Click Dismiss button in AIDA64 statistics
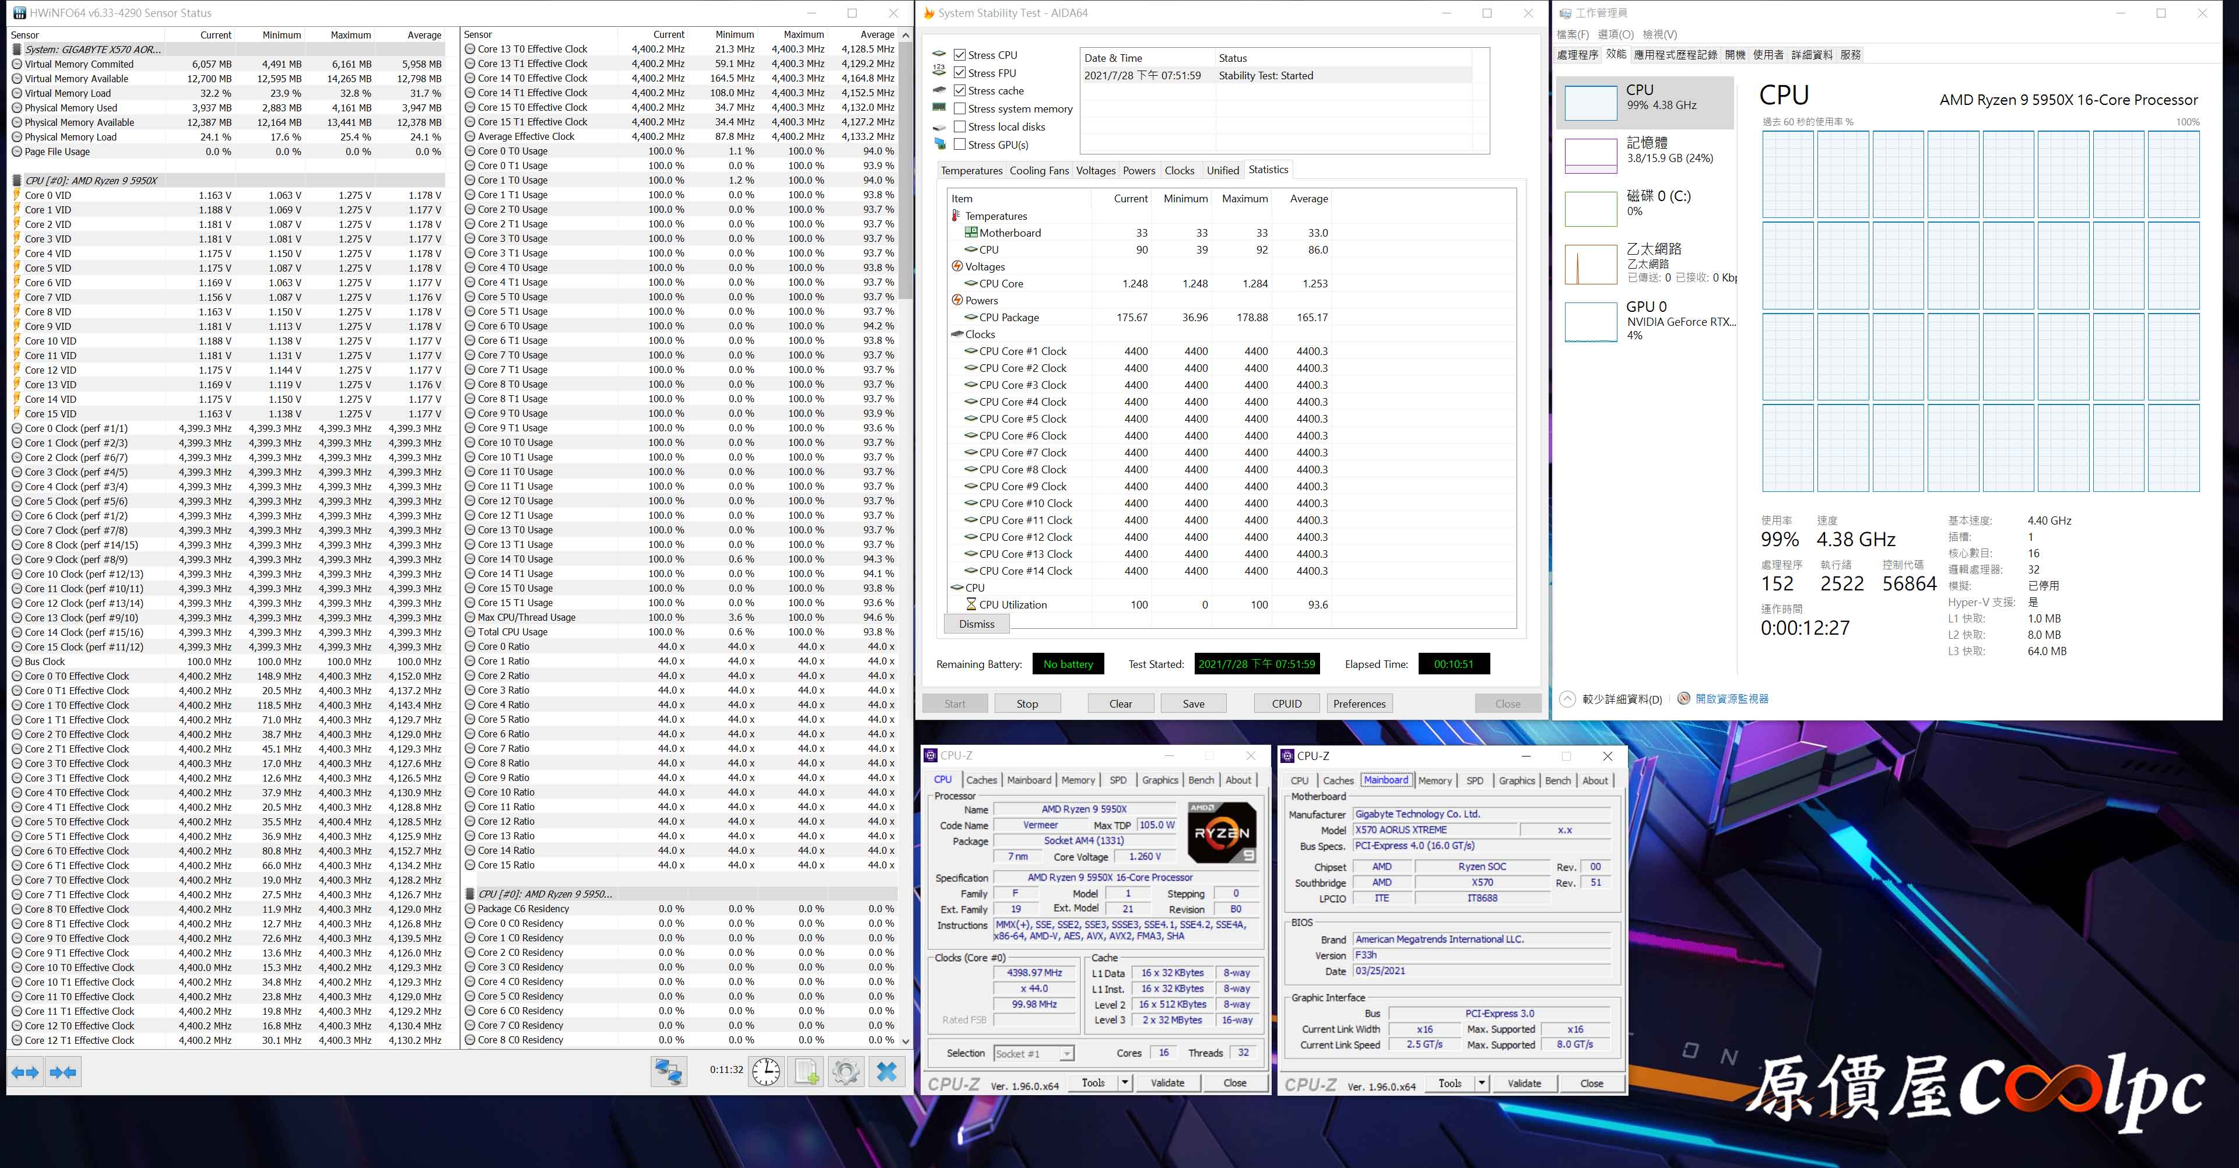This screenshot has width=2239, height=1168. coord(976,624)
